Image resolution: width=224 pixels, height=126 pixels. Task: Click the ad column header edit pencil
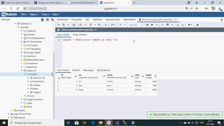104,76
